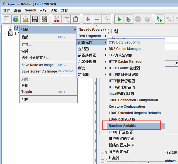Select JDBC Connection Configuration

(136, 100)
